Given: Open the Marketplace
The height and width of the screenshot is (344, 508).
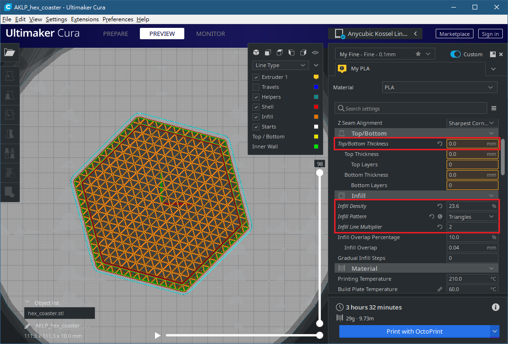Looking at the screenshot, I should pos(455,34).
